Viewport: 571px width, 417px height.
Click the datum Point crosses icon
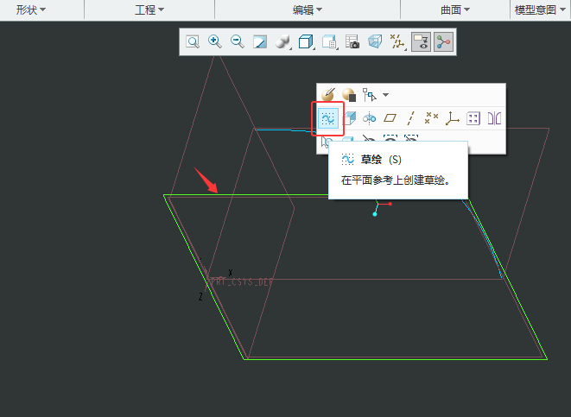[x=431, y=118]
